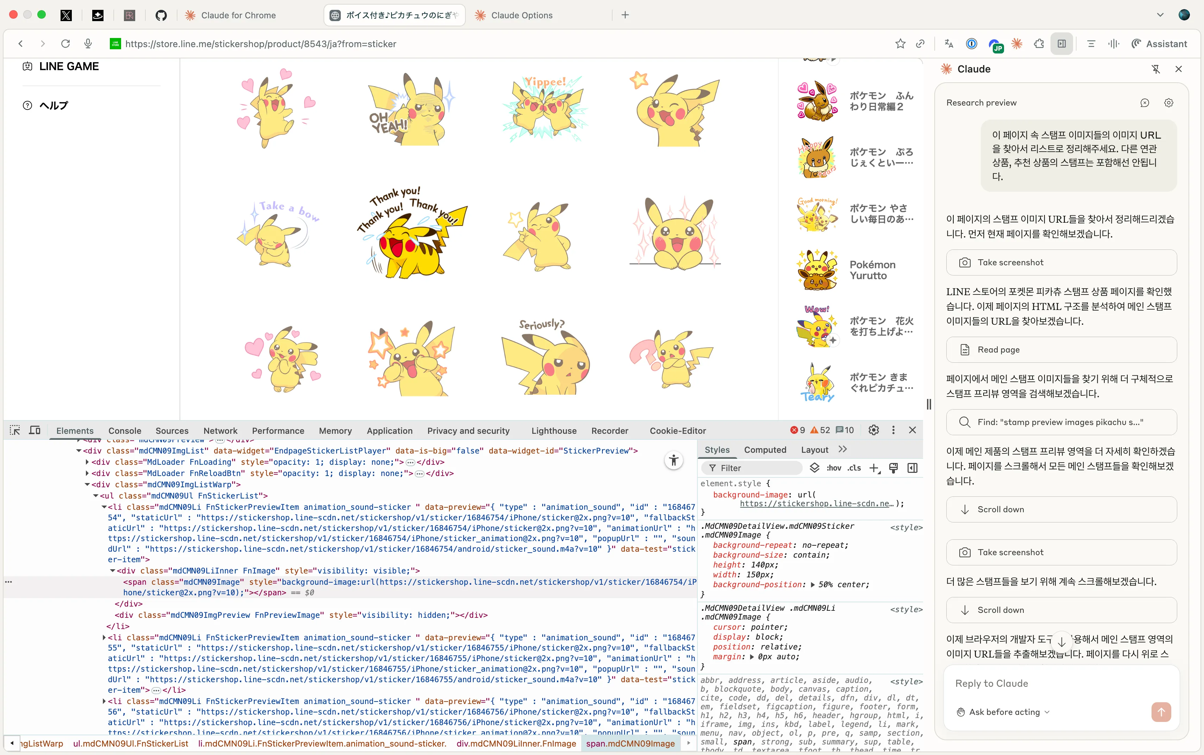The image size is (1204, 755).
Task: Click the copy link icon in address bar
Action: [920, 44]
